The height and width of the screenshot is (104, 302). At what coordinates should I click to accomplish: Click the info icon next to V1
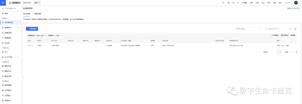[32, 46]
